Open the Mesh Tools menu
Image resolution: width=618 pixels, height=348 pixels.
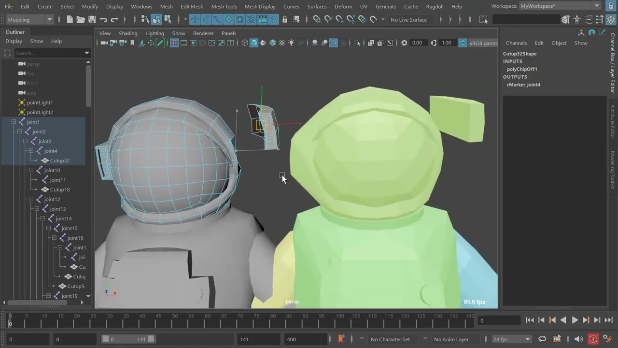pyautogui.click(x=224, y=7)
